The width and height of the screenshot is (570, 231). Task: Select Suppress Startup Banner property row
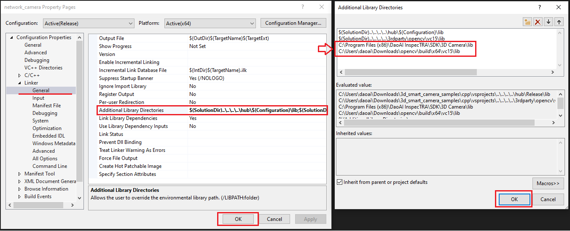207,78
